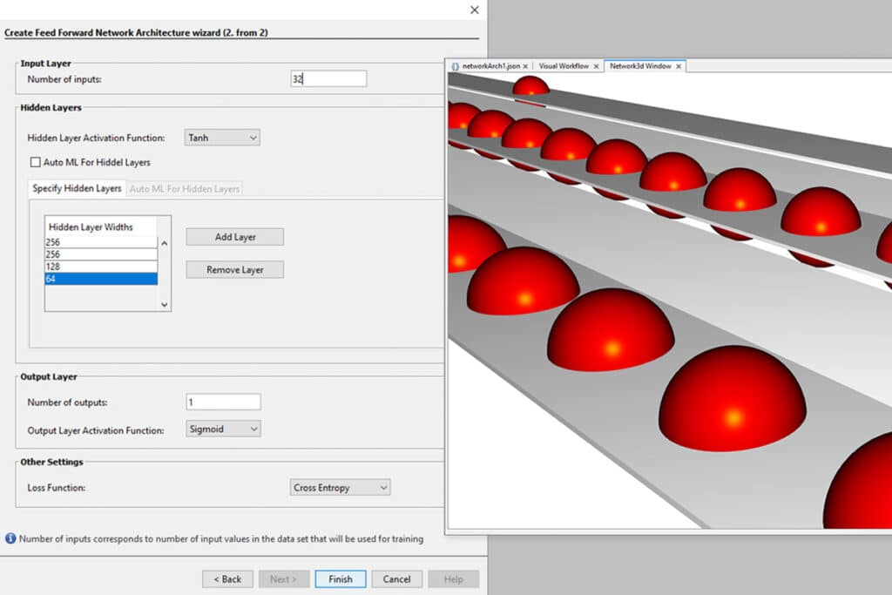This screenshot has height=595, width=892.
Task: Open the Loss Function Cross Entropy dropdown
Action: (x=340, y=488)
